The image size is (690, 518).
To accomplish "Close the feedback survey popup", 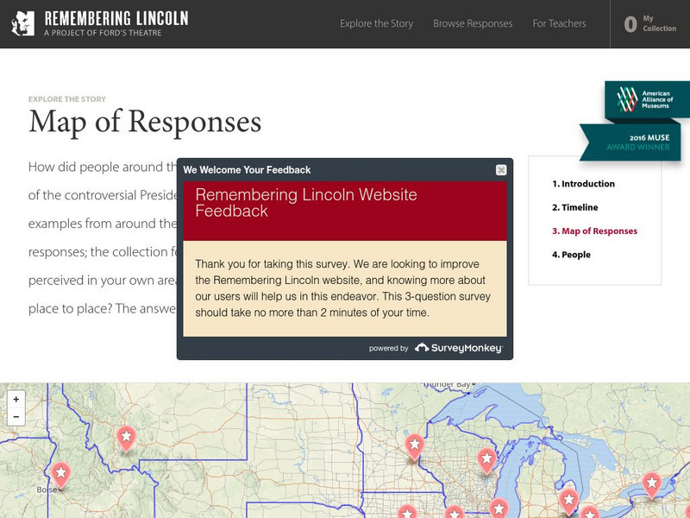I will pyautogui.click(x=501, y=170).
